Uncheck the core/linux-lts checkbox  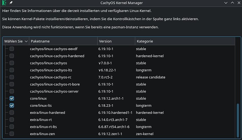point(12,105)
